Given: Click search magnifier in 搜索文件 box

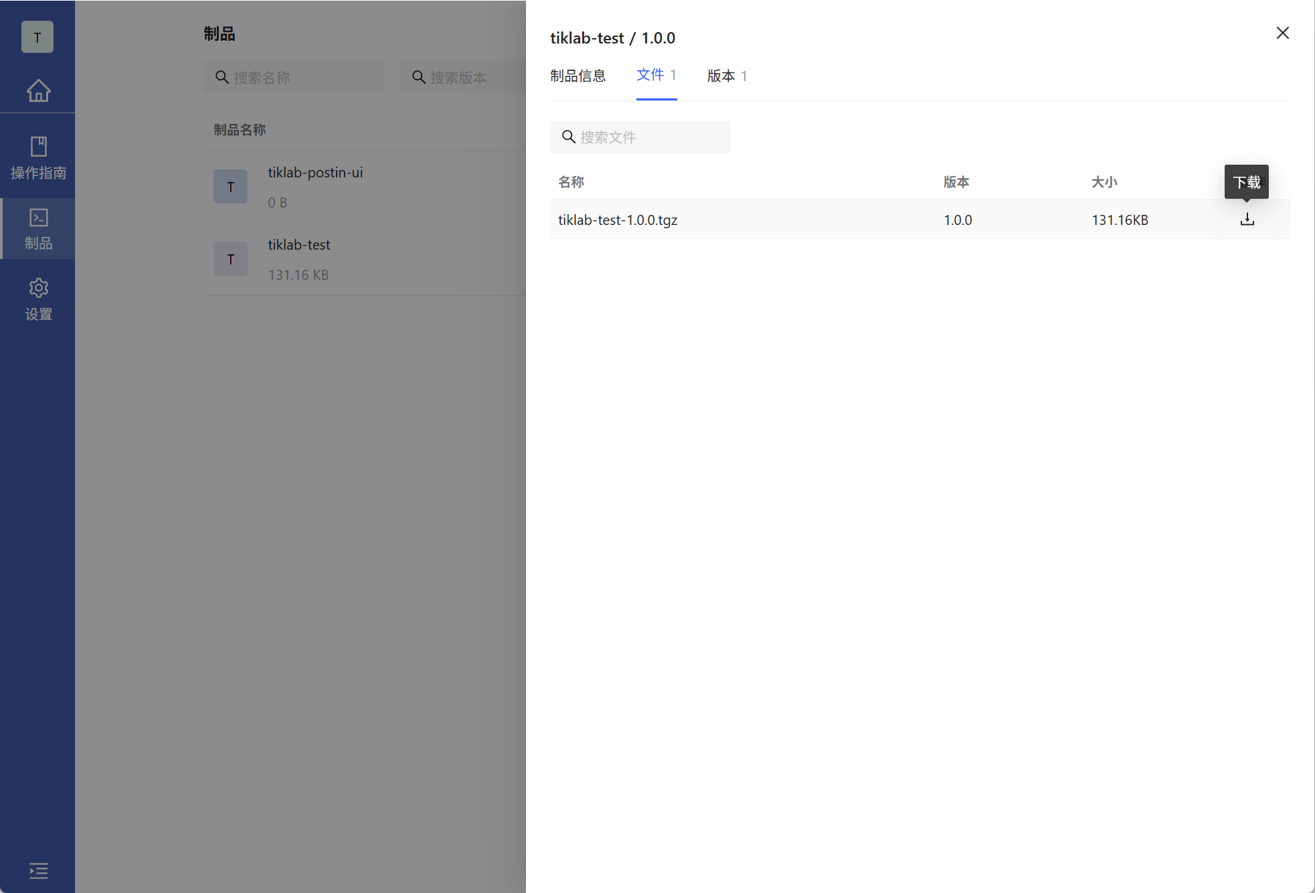Looking at the screenshot, I should click(x=568, y=137).
